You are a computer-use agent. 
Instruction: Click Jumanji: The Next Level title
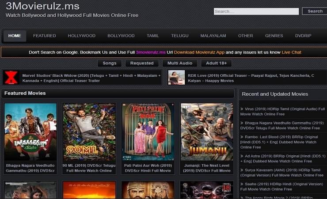click(x=207, y=168)
